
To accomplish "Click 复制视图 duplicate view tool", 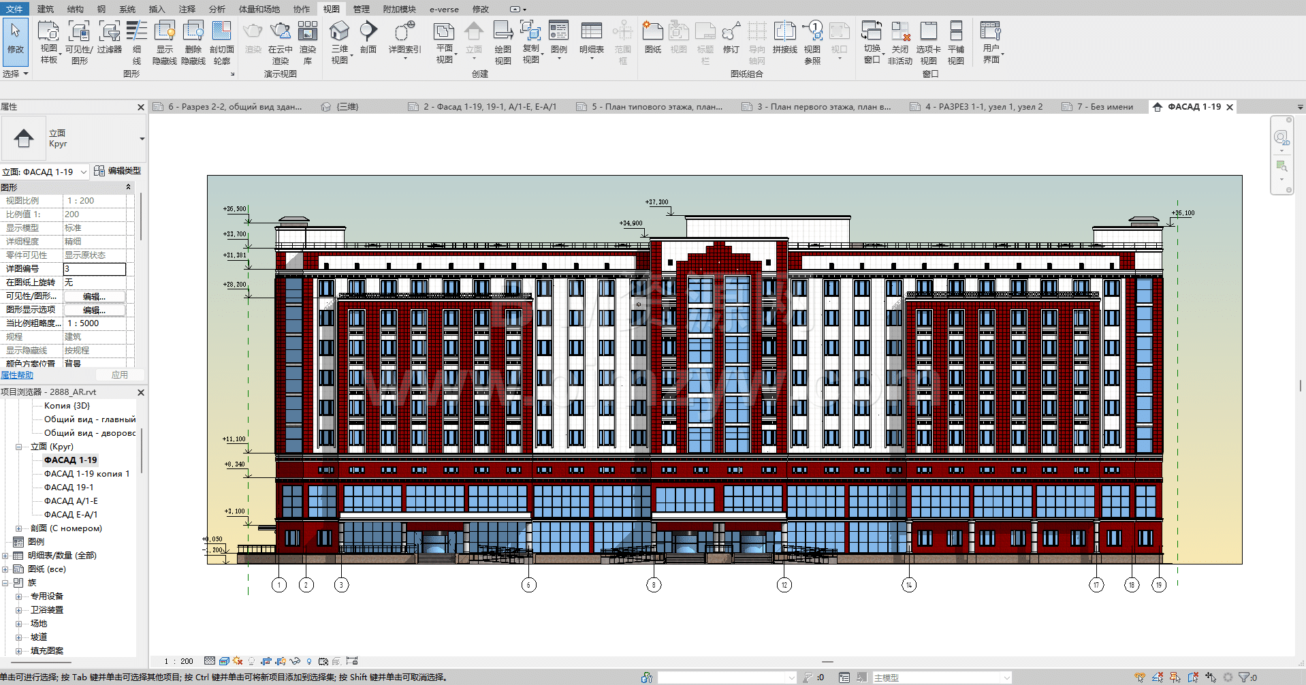I will (x=531, y=42).
